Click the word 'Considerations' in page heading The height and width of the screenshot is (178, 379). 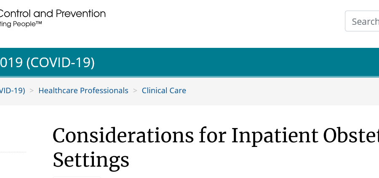(x=123, y=136)
